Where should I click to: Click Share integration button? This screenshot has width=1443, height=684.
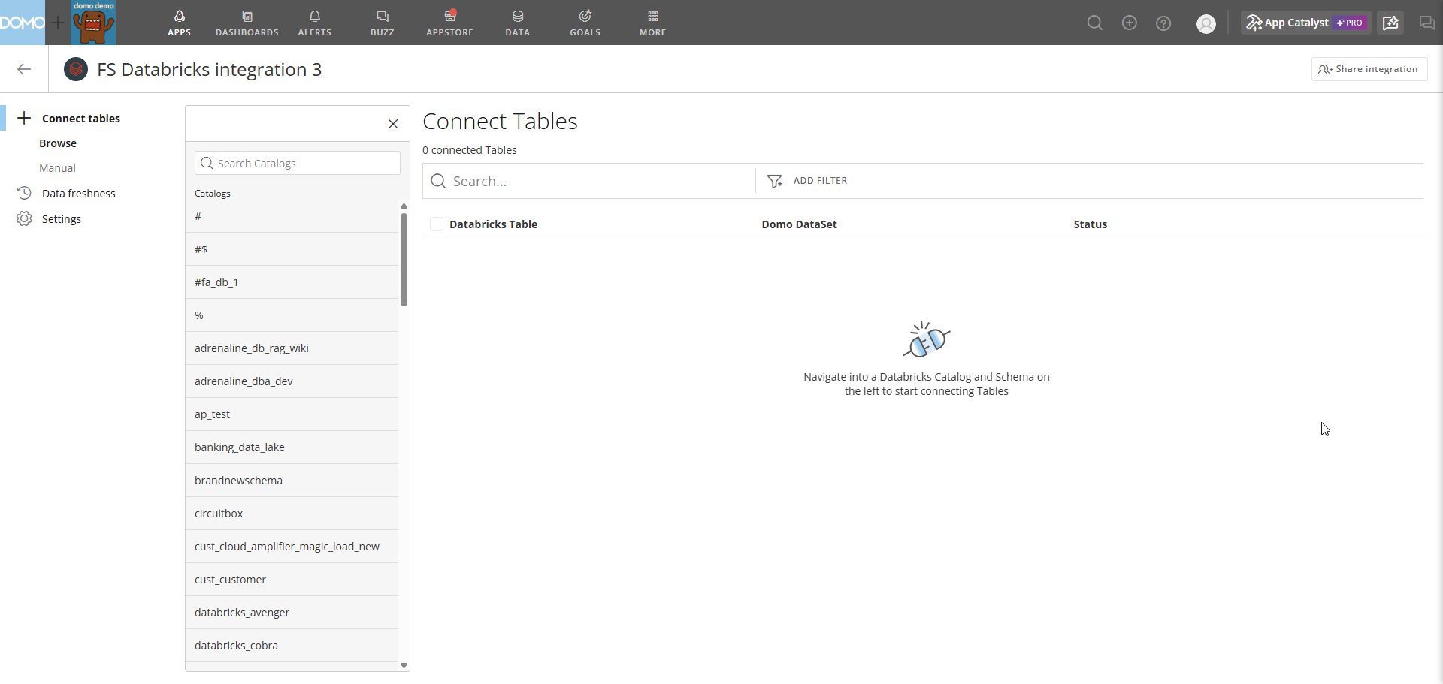pyautogui.click(x=1369, y=69)
